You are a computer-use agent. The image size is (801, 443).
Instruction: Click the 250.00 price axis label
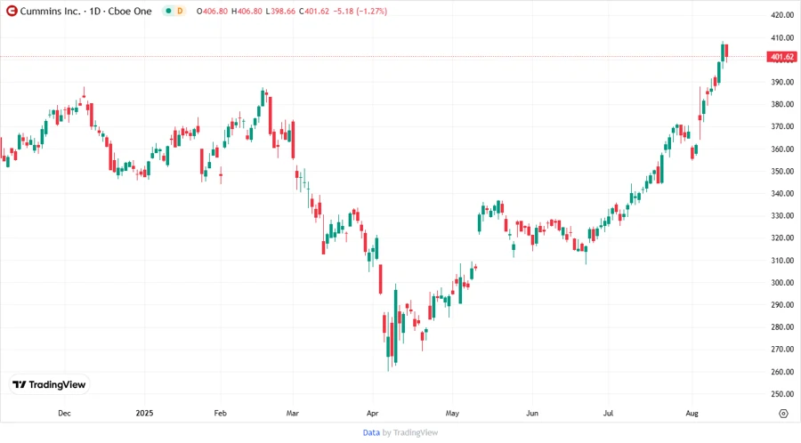coord(782,394)
